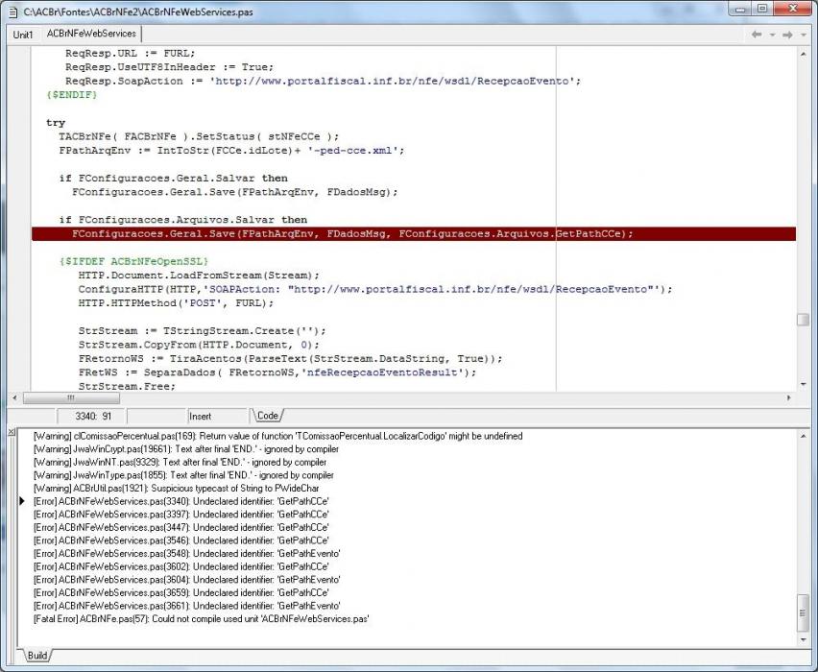Click the 3340: 91 cursor position indicator

(x=93, y=416)
